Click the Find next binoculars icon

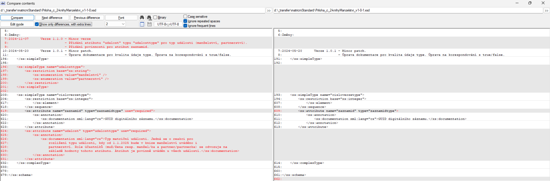coord(149,18)
